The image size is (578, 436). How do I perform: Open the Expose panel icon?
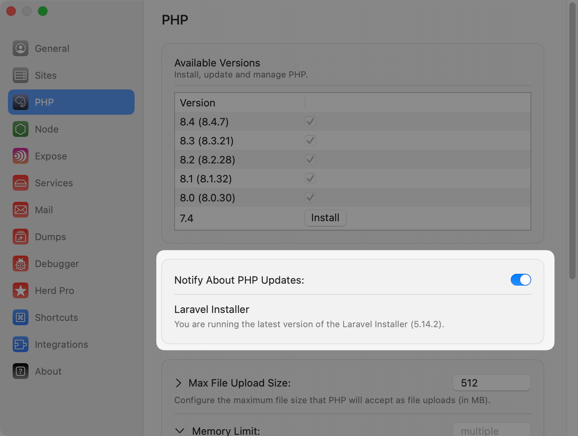coord(21,156)
